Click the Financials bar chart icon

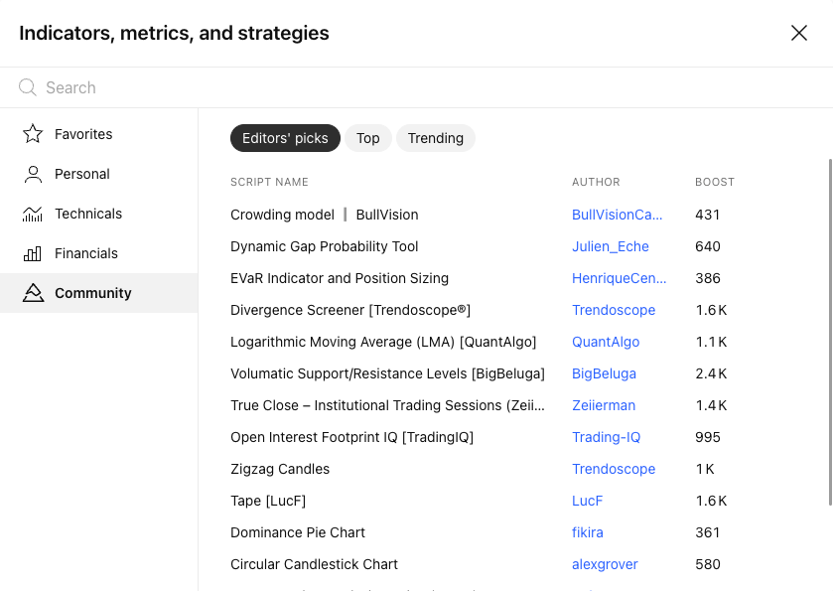33,253
